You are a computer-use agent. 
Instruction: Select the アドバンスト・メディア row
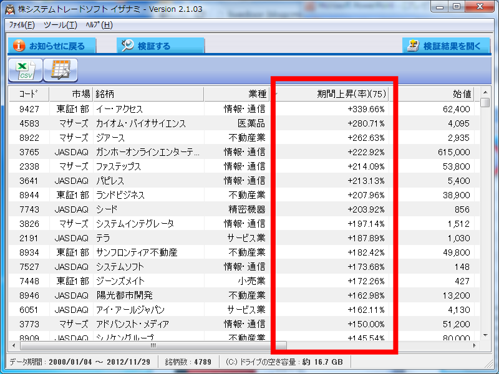244,324
